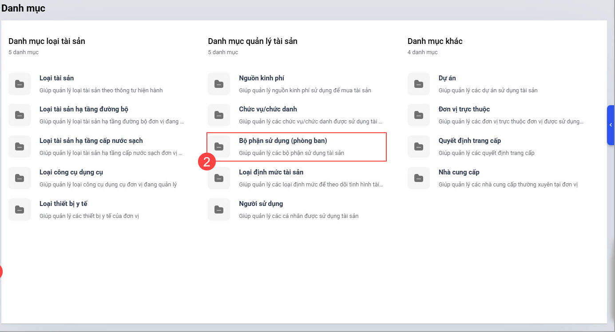Select the Loại định mức tài sản title

click(x=271, y=172)
